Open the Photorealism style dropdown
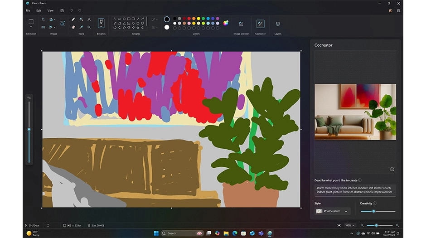The image size is (426, 238). coord(333,211)
